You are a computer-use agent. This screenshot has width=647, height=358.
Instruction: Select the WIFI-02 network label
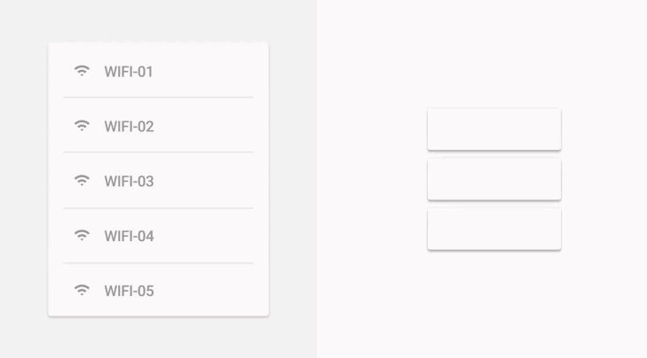point(130,127)
